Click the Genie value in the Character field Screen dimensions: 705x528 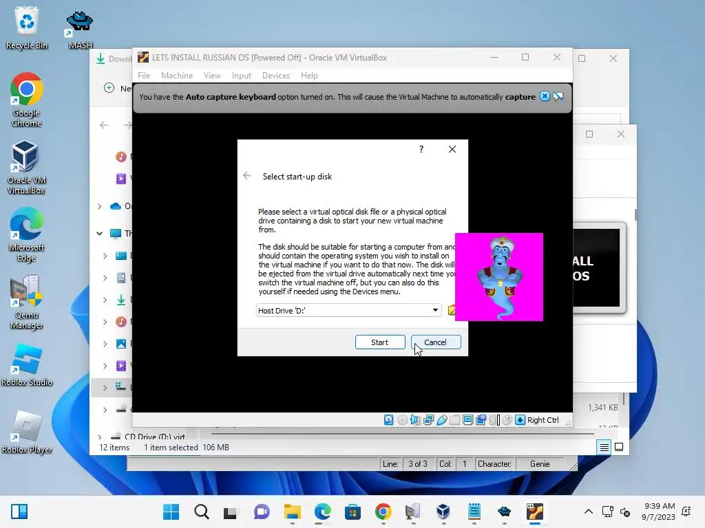coord(540,464)
